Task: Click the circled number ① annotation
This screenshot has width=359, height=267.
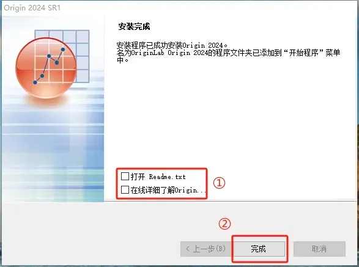Action: (x=219, y=183)
